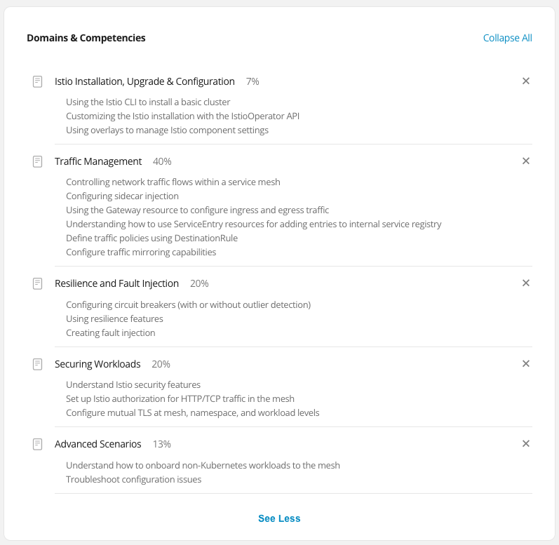Click the See Less link
Image resolution: width=559 pixels, height=545 pixels.
[x=279, y=518]
